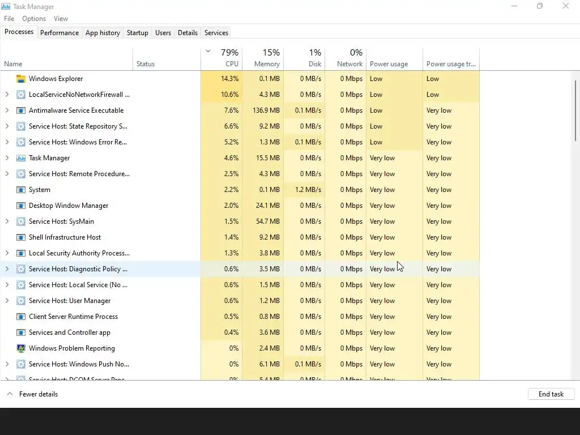Click the Windows Problem Reporting icon
Image resolution: width=580 pixels, height=435 pixels.
pos(21,348)
